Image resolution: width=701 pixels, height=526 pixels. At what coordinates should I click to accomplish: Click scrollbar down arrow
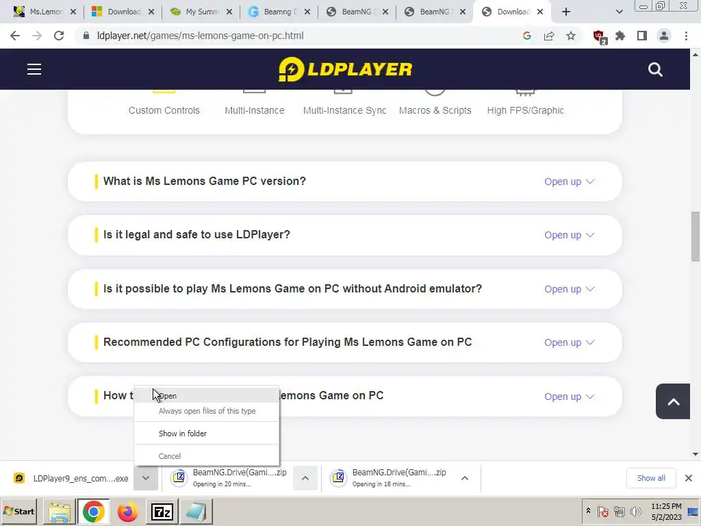696,454
